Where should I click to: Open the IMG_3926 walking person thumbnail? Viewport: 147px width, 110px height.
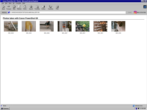(x=47, y=26)
